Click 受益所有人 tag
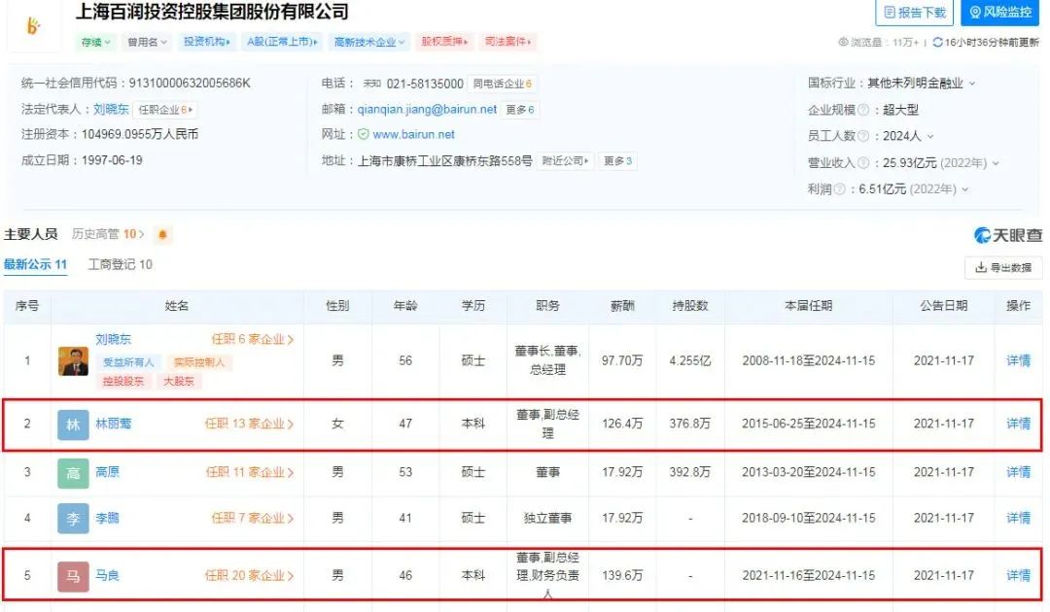The height and width of the screenshot is (612, 1050). (128, 361)
